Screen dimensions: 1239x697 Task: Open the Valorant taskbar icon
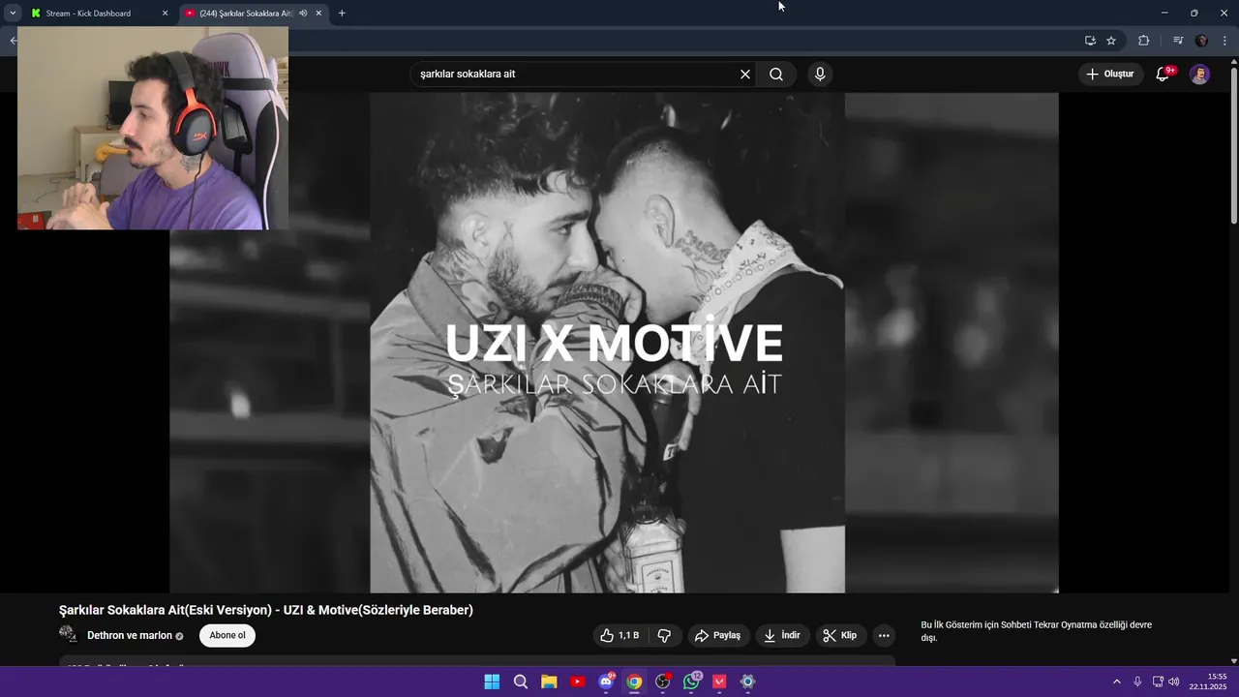click(719, 682)
